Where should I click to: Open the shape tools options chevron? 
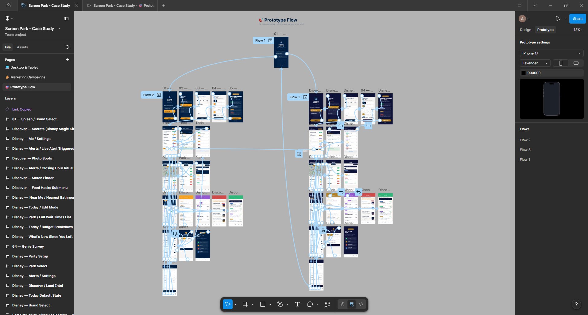point(270,304)
